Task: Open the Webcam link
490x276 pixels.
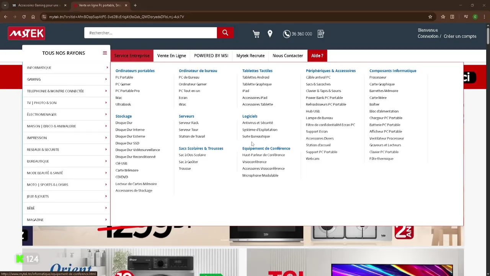Action: pos(312,159)
